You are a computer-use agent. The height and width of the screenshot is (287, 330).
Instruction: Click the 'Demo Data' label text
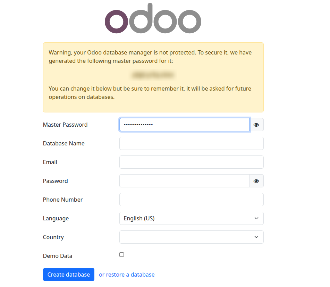(x=58, y=256)
